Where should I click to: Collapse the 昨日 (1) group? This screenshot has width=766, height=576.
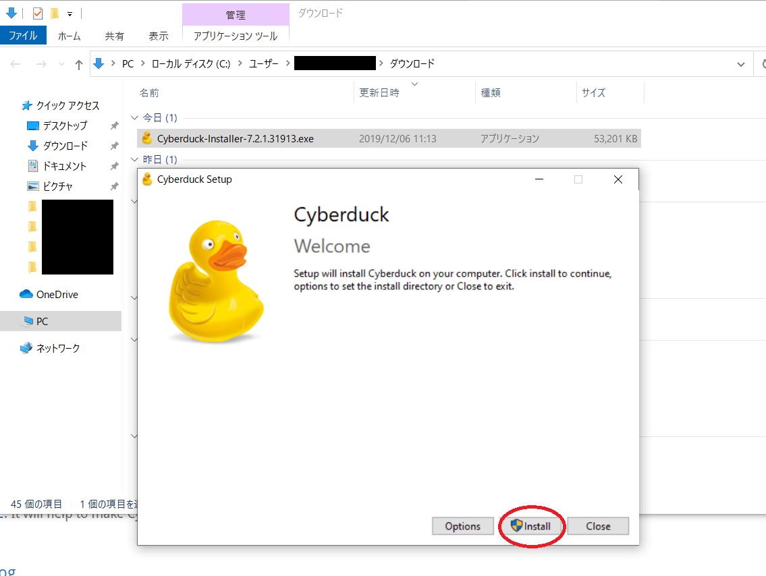point(135,160)
